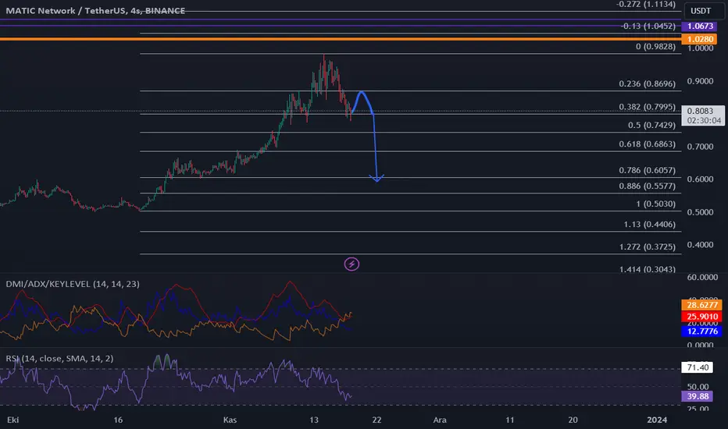The image size is (728, 429).
Task: Click the date 22 on the time axis
Action: click(x=376, y=420)
